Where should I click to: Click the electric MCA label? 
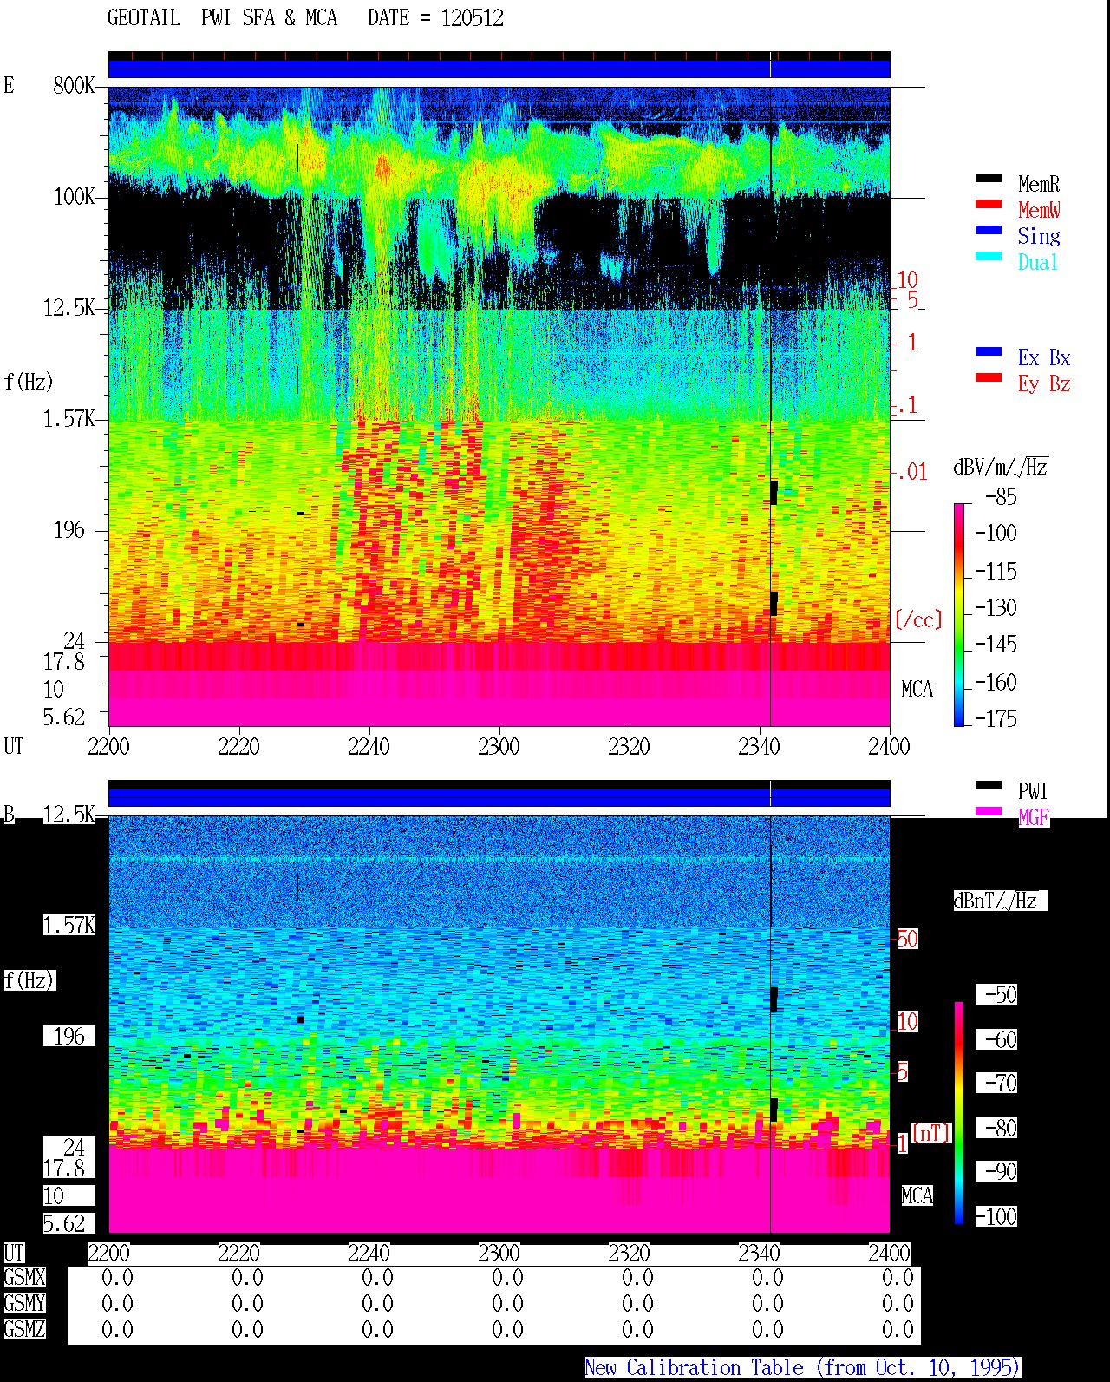point(917,690)
